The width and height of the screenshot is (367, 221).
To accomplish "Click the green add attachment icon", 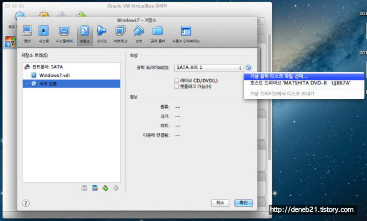I will tap(105, 188).
